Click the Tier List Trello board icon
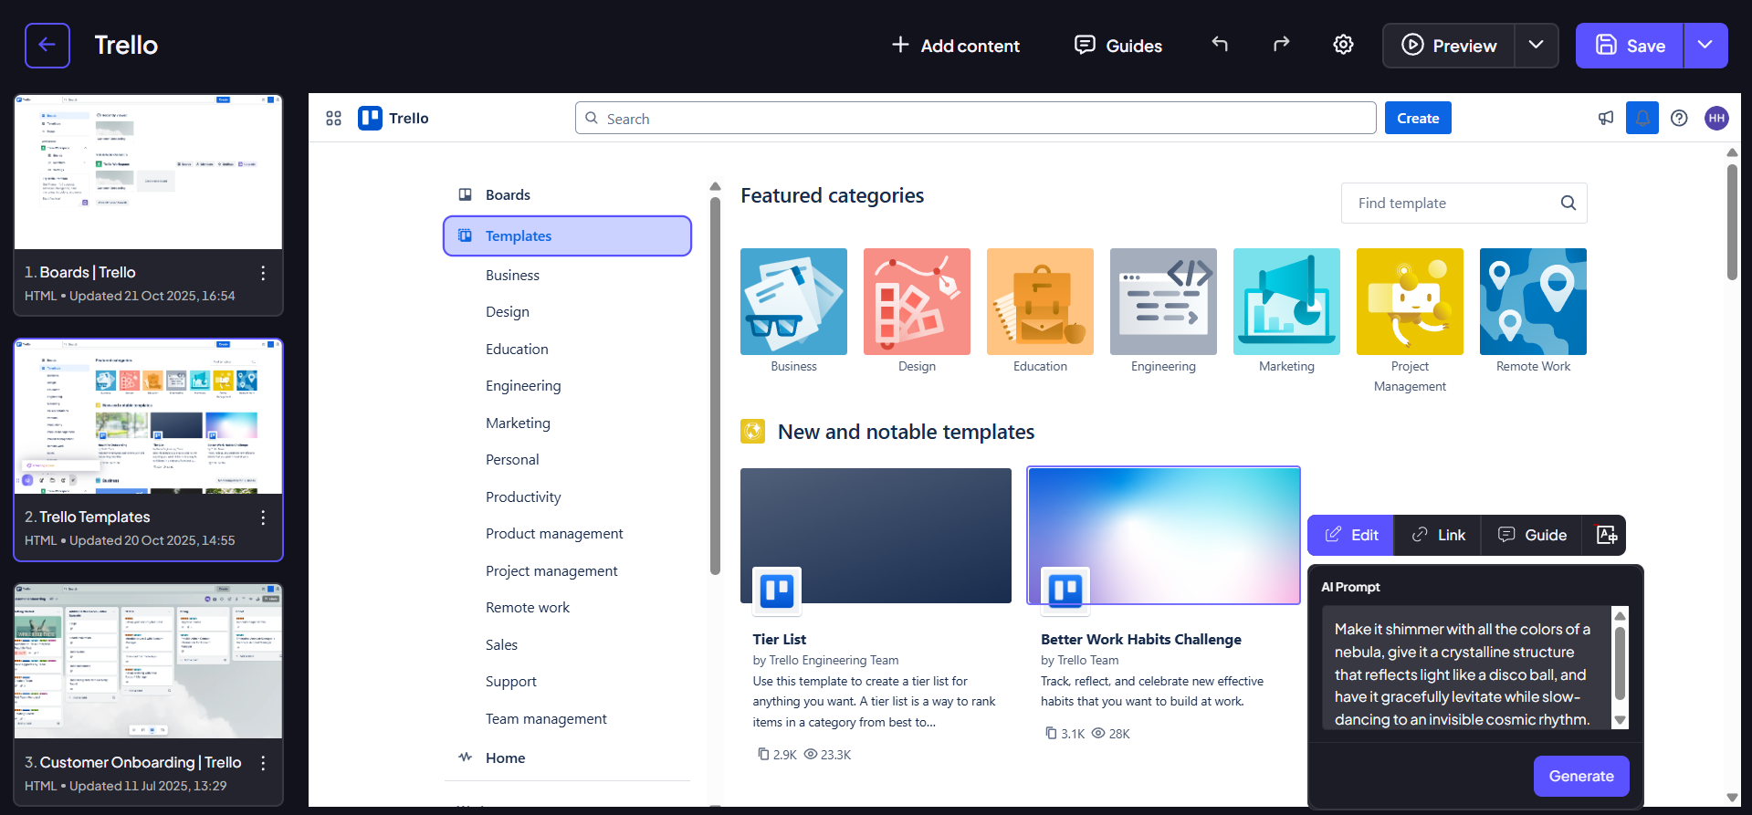1752x815 pixels. pos(777,590)
